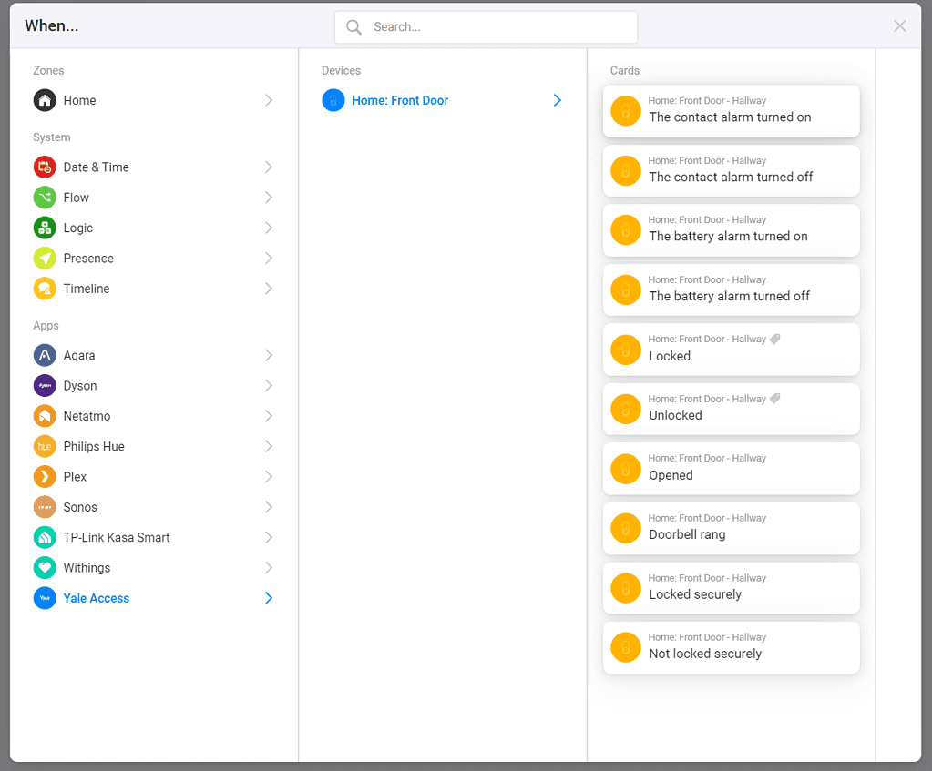Click the Date & Time calendar icon
Screen dimensions: 932x771
45,167
